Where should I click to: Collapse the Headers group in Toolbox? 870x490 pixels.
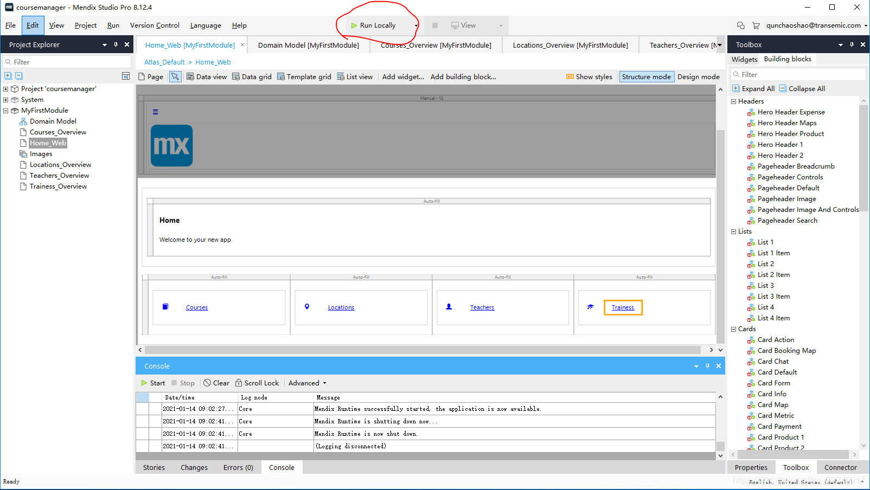pyautogui.click(x=734, y=101)
